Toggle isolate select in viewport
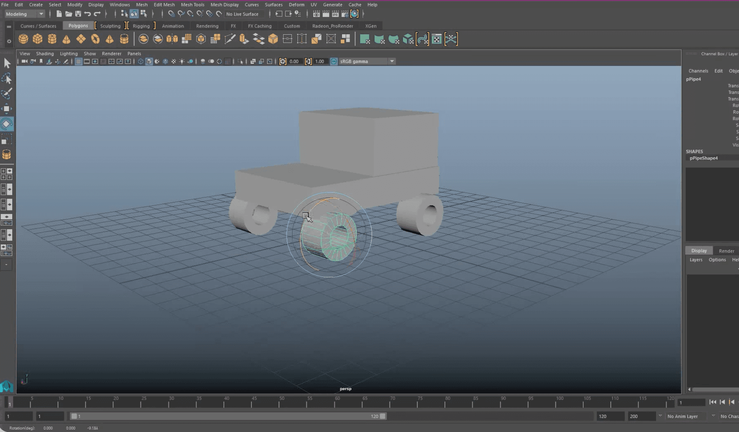 [240, 61]
